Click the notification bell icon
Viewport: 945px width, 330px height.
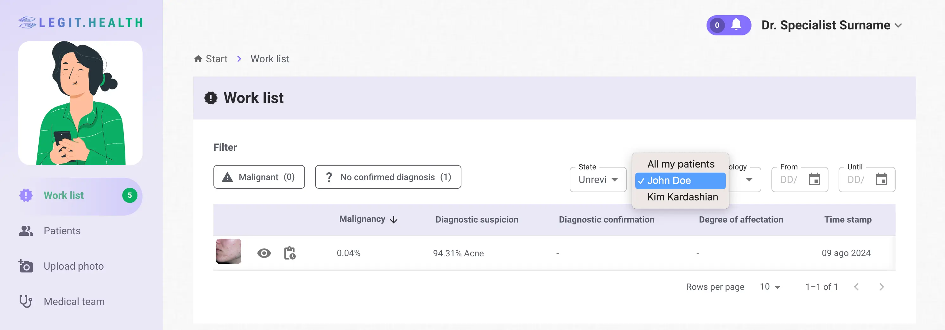[736, 25]
